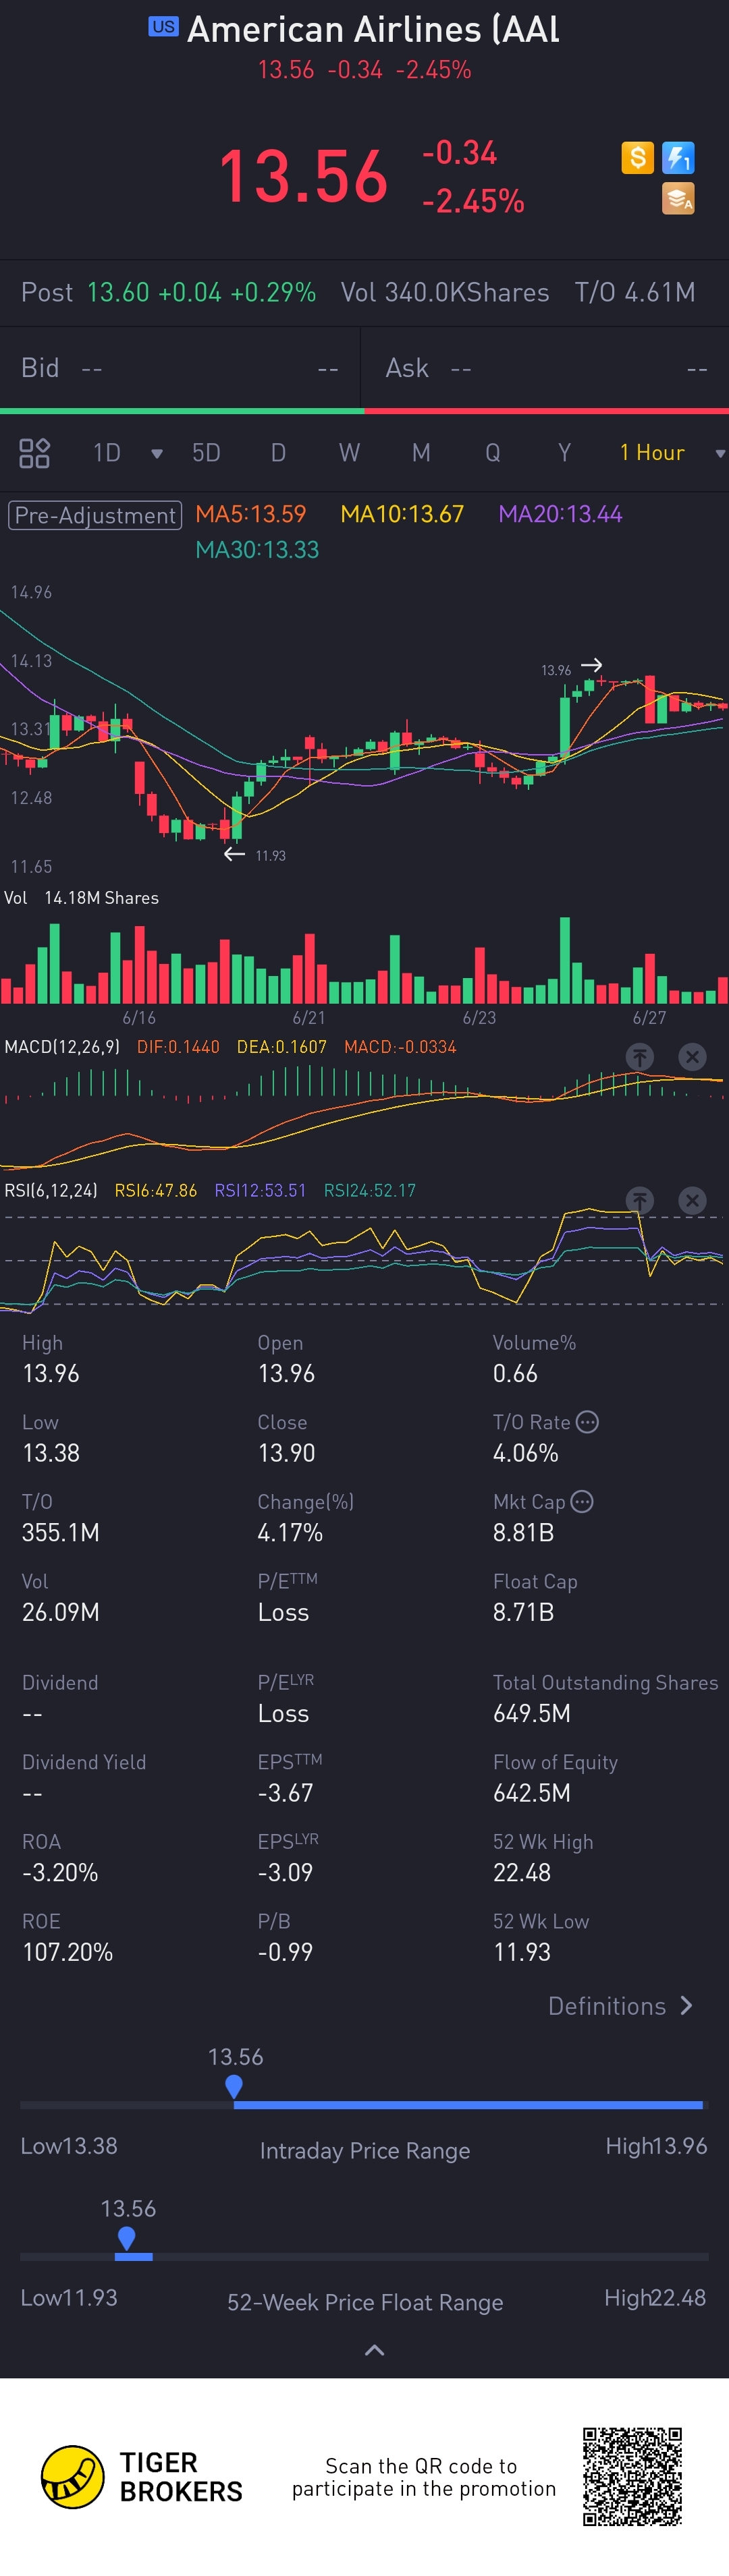Tap the orange dollar sign icon
Viewport: 729px width, 2576px height.
[637, 157]
